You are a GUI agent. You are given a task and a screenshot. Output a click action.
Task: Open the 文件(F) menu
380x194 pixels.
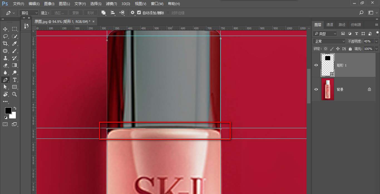(x=19, y=4)
